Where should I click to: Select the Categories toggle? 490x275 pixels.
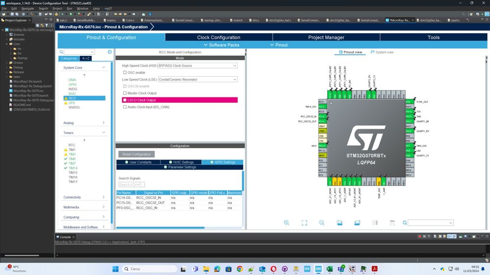tap(69, 58)
